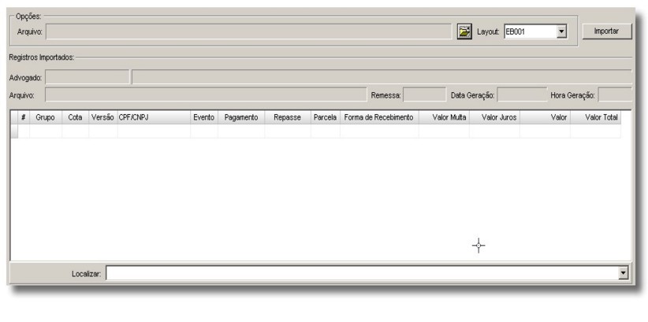Expand the Localizar dropdown arrow

pos(624,273)
